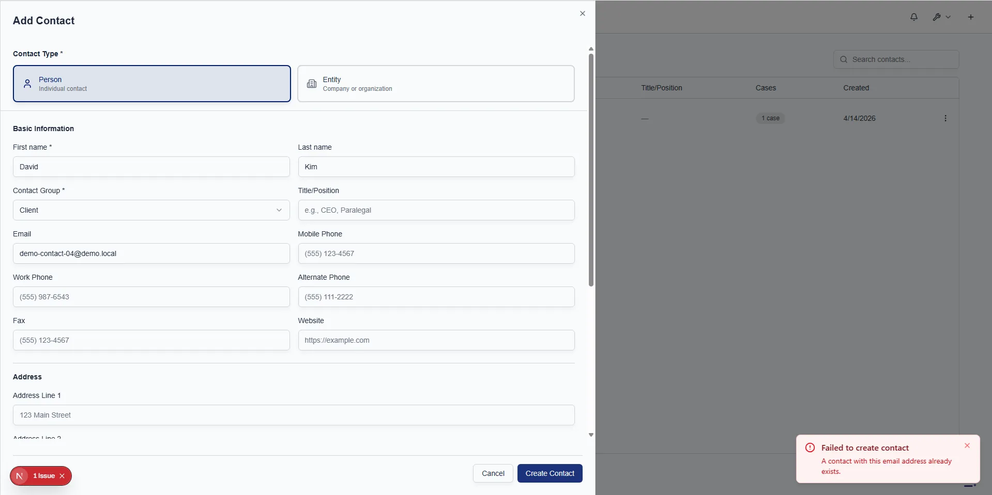The width and height of the screenshot is (992, 495).
Task: Dismiss the Failed to create contact toast
Action: point(967,445)
